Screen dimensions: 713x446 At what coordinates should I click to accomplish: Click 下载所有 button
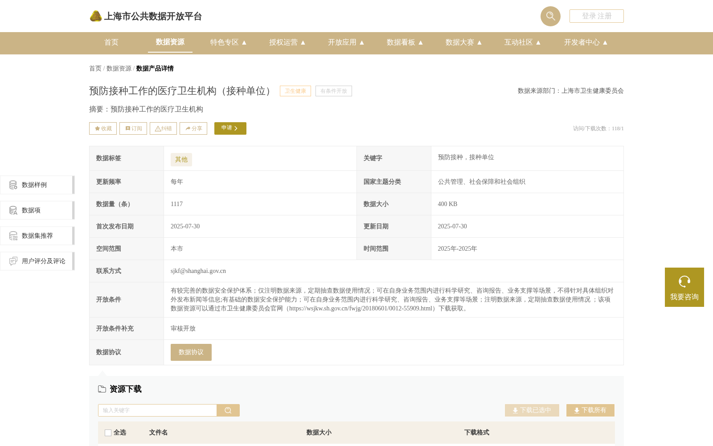(x=590, y=410)
